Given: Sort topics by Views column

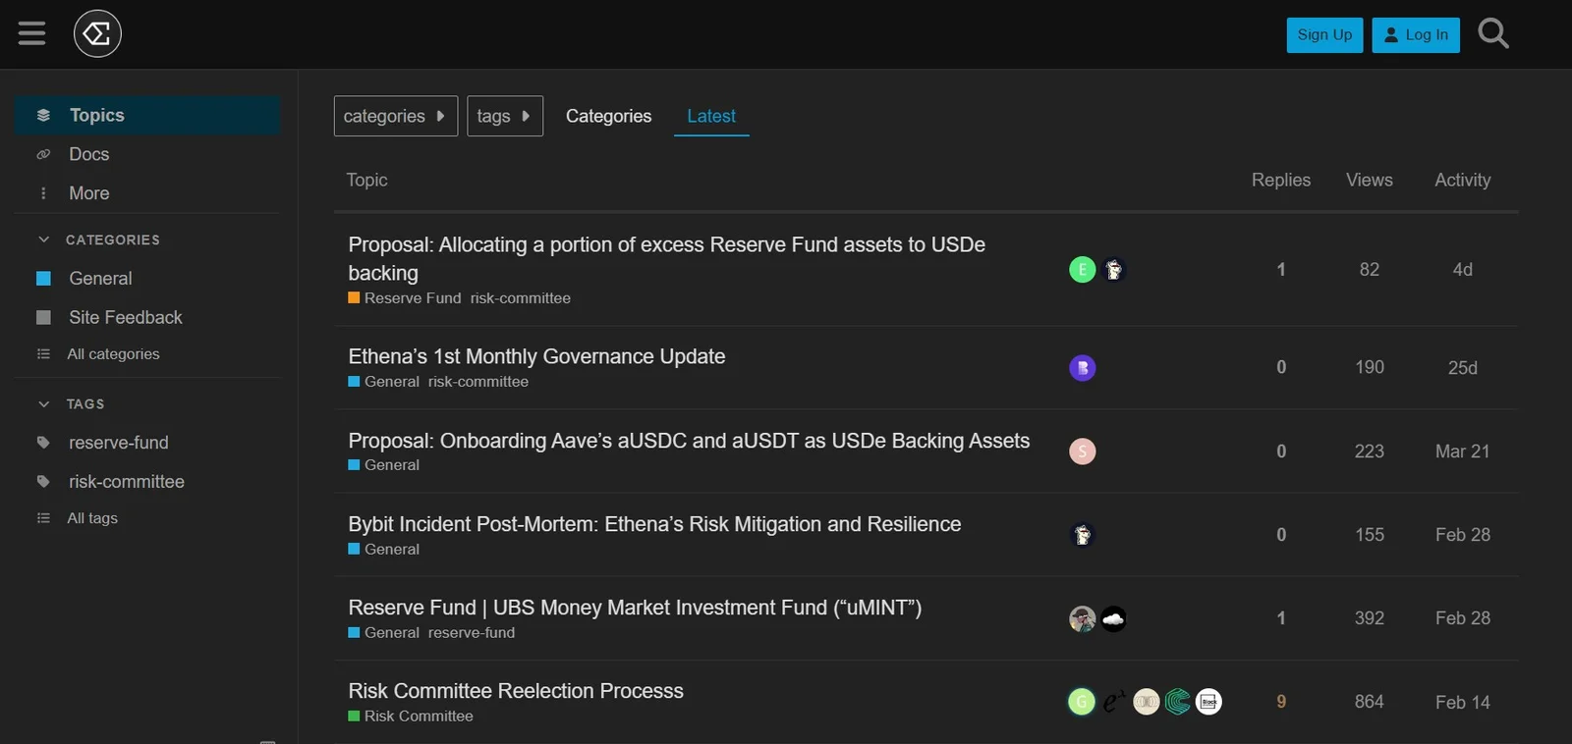Looking at the screenshot, I should click(1369, 180).
